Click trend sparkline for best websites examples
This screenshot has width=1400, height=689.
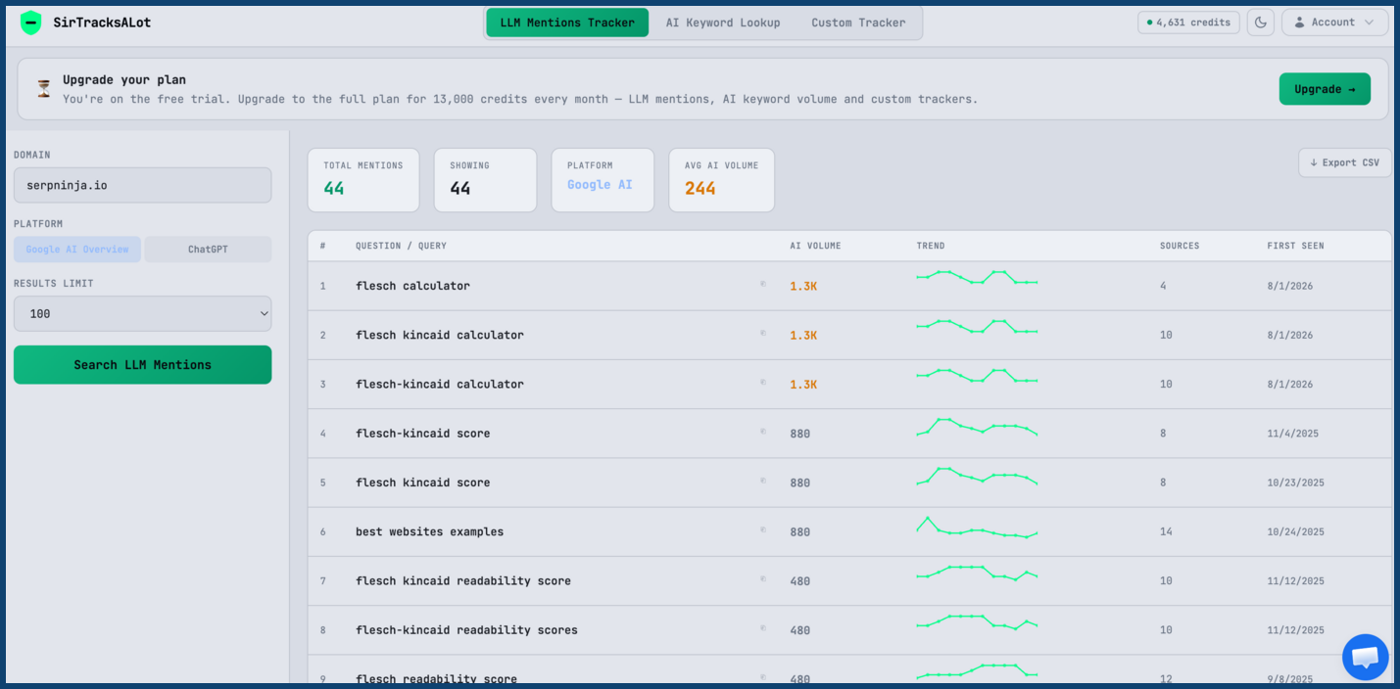pos(977,528)
